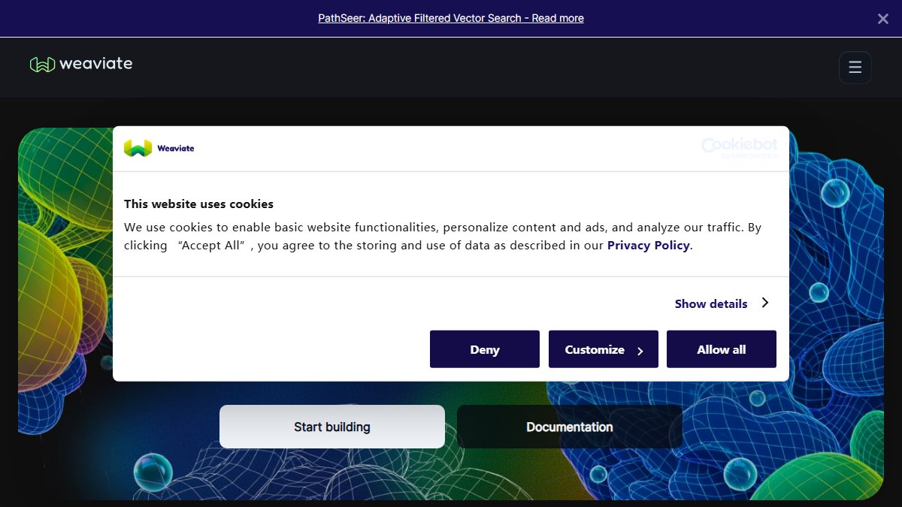Open the hamburger navigation menu
Screen dimensions: 902x507
tap(855, 68)
